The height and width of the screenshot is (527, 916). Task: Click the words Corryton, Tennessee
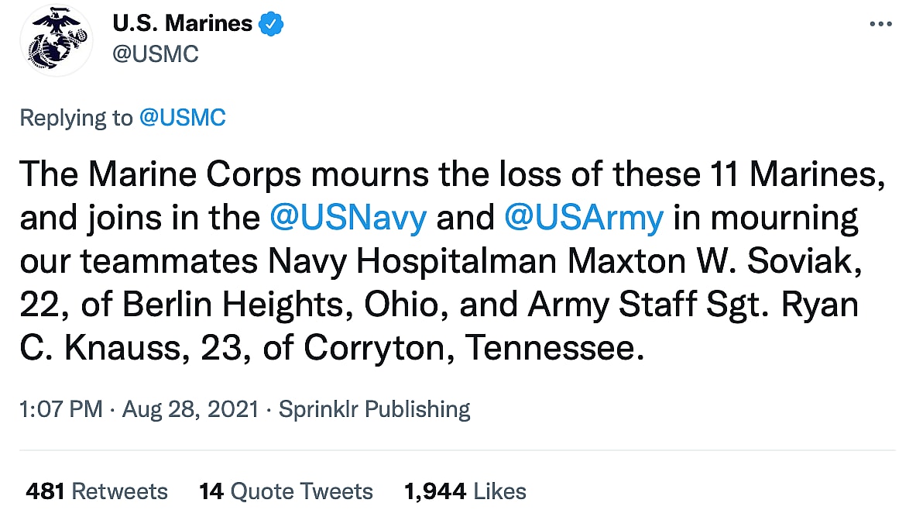tap(473, 349)
